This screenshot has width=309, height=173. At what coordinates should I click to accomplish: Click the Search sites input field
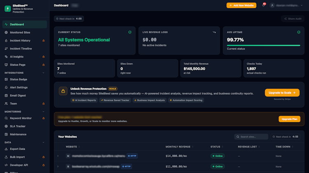point(251,137)
